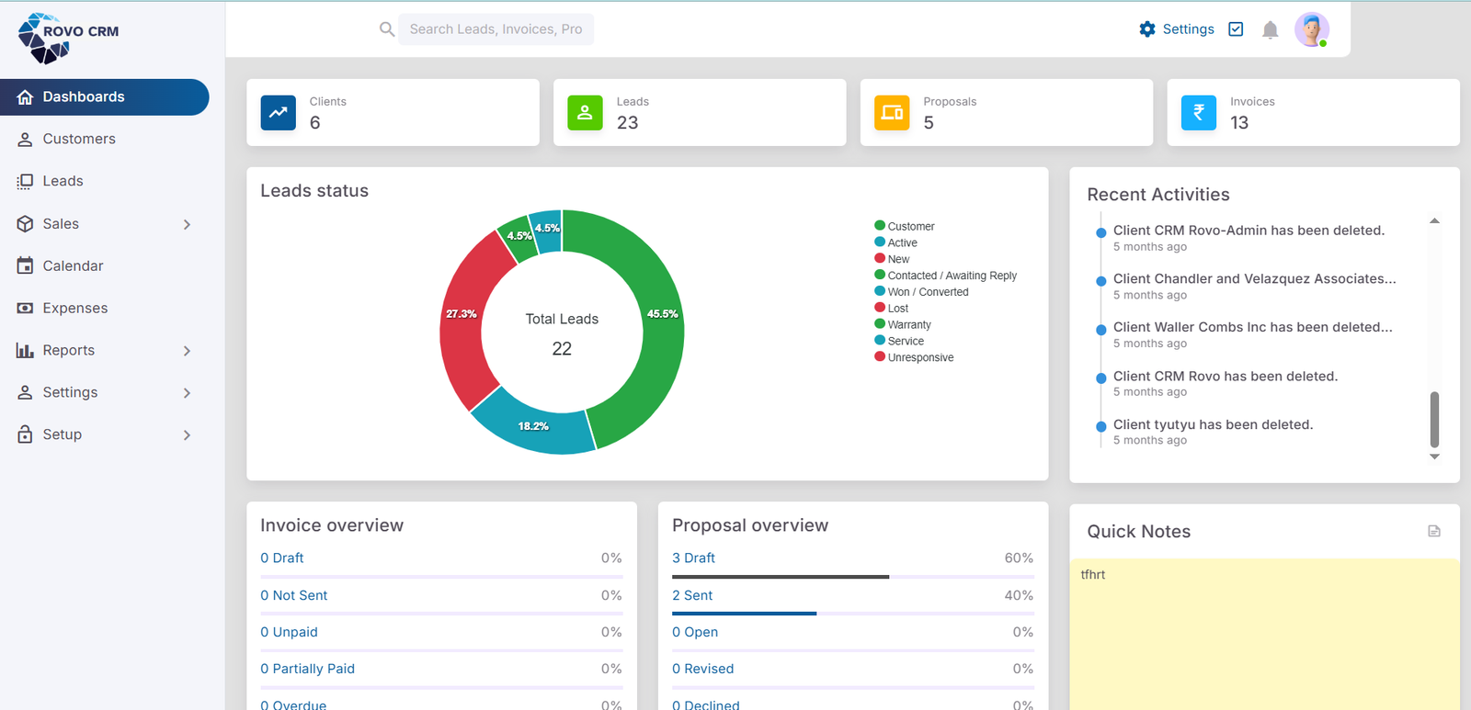This screenshot has height=710, width=1471.
Task: Open the user avatar profile menu
Action: pos(1312,29)
